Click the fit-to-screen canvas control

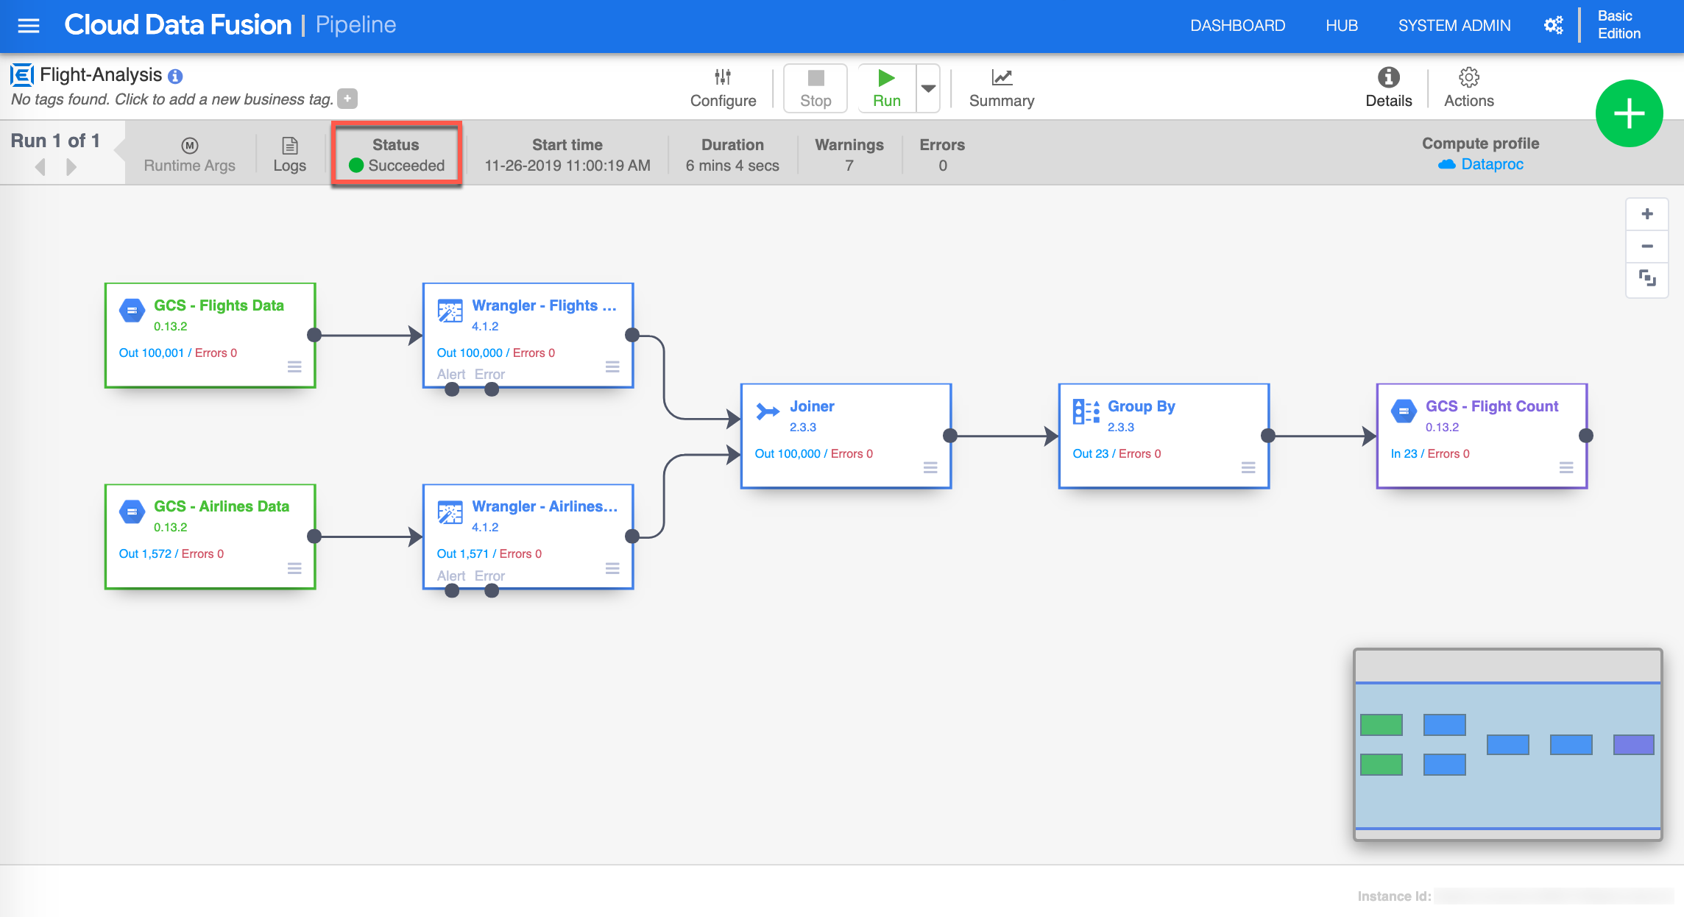(x=1647, y=279)
